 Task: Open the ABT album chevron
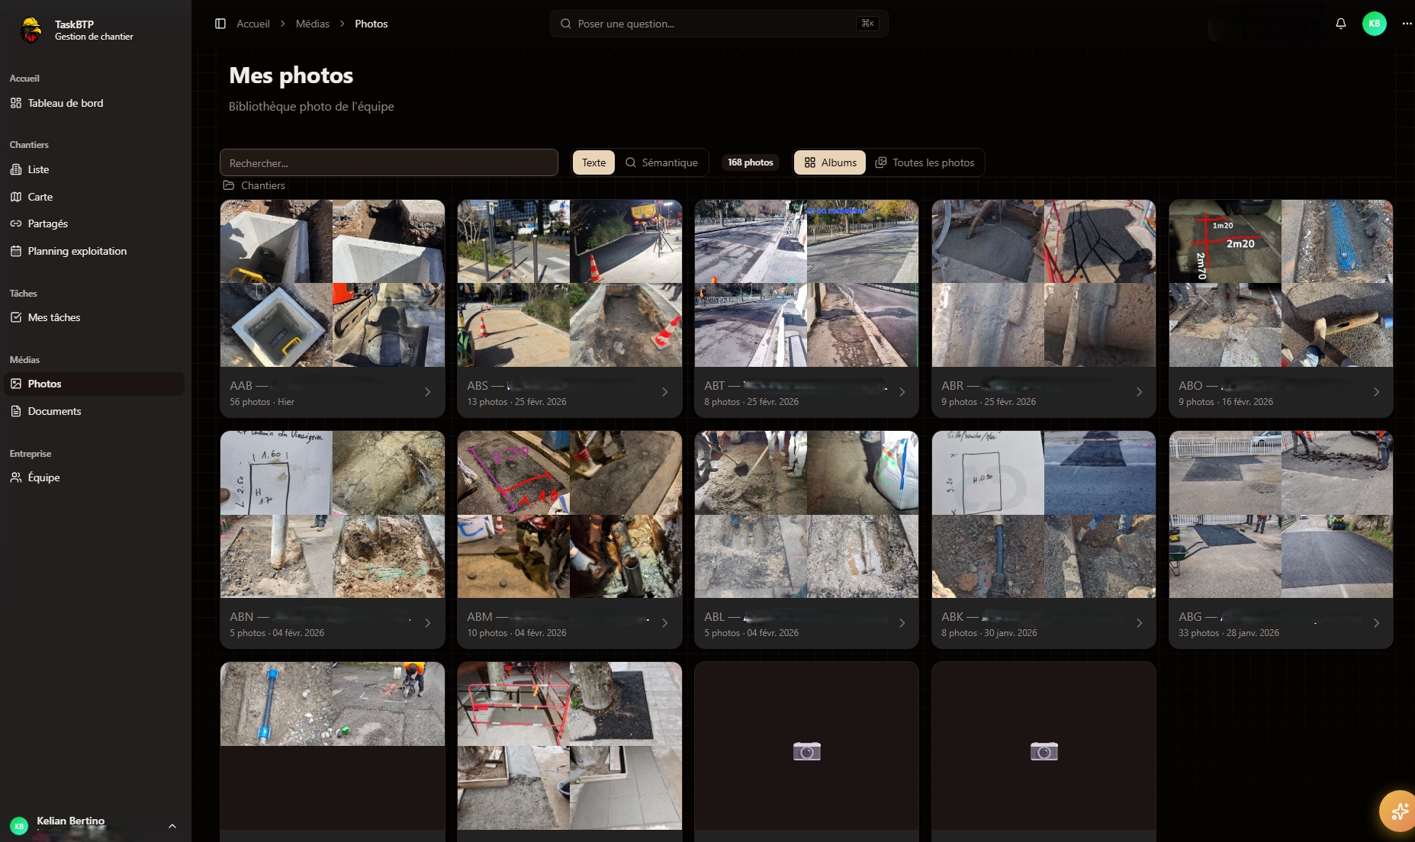click(902, 392)
